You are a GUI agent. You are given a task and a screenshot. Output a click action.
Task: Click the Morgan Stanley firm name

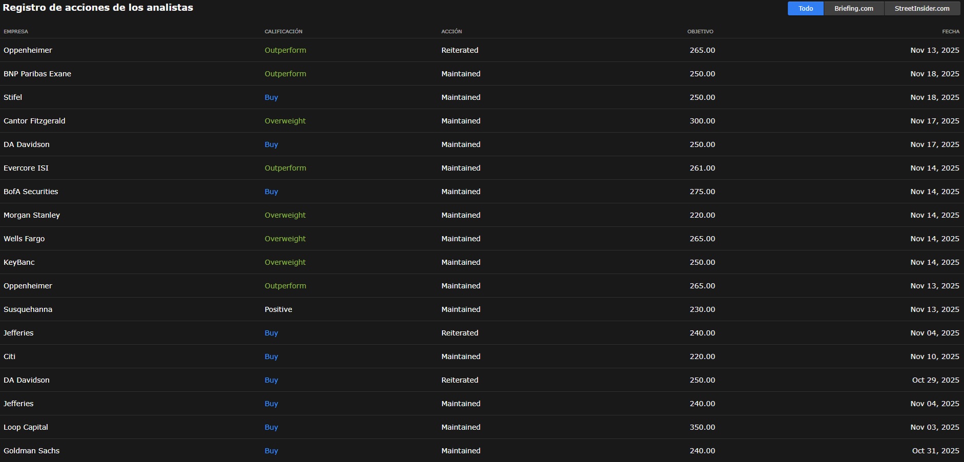coord(32,215)
